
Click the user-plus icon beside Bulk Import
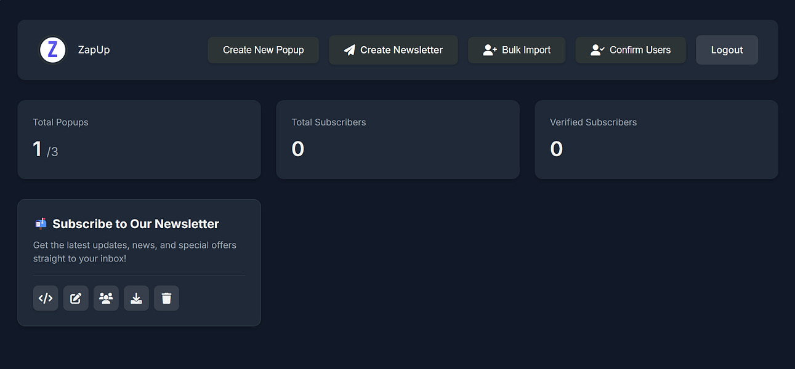click(490, 50)
